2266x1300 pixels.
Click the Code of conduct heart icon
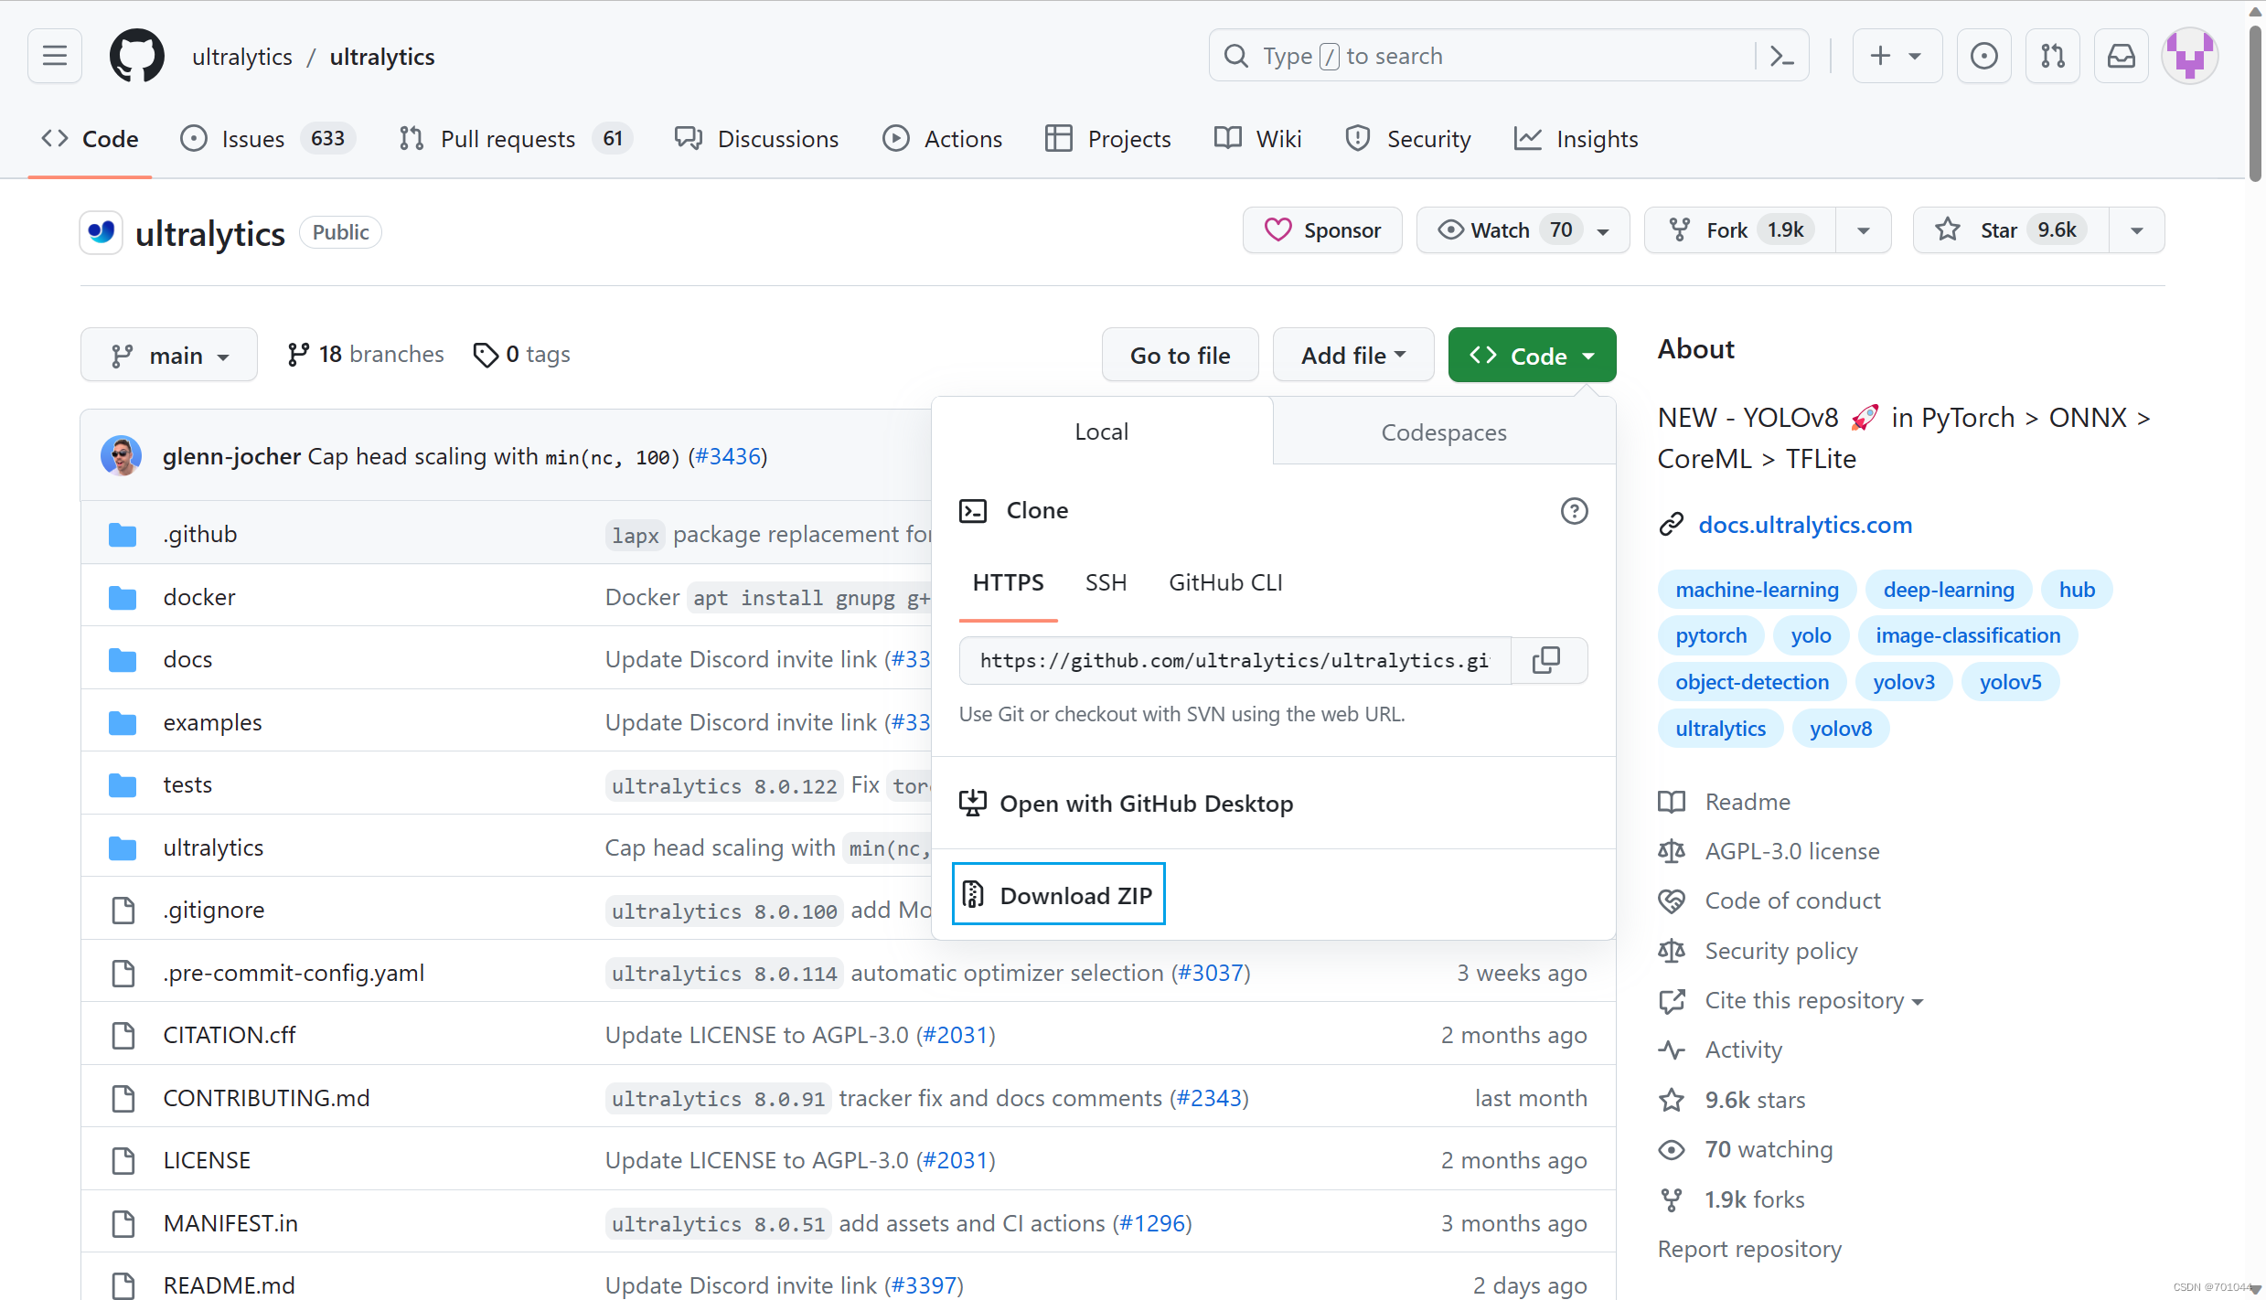click(x=1672, y=900)
